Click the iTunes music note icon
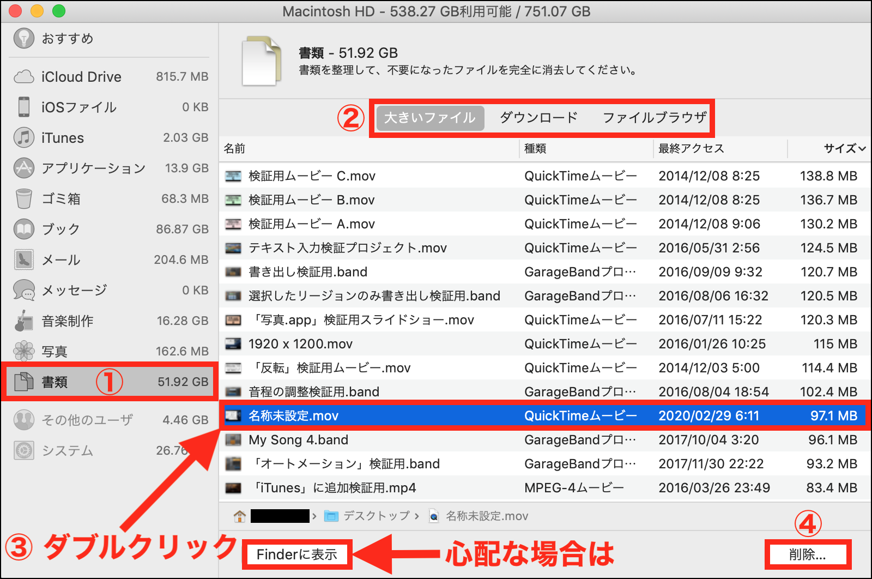Screen dimensions: 872x579 [23, 137]
